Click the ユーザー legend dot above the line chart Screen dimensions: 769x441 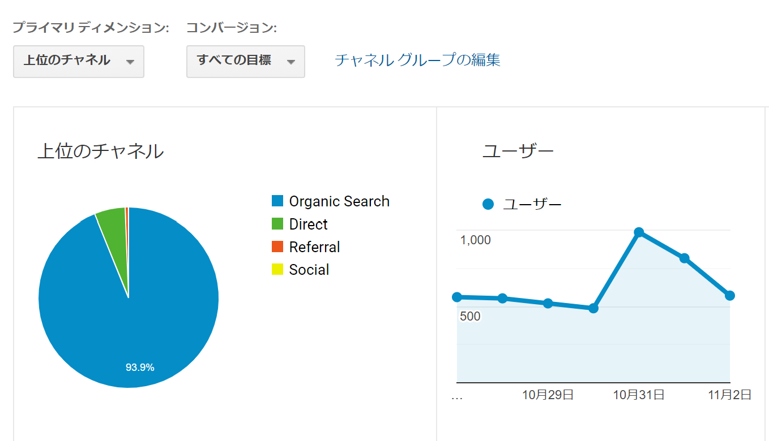click(488, 204)
